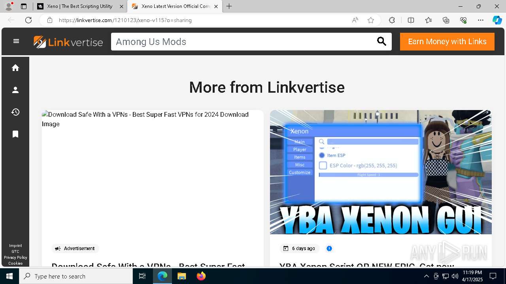Open the Privacy Policy link
This screenshot has width=506, height=284.
(15, 257)
